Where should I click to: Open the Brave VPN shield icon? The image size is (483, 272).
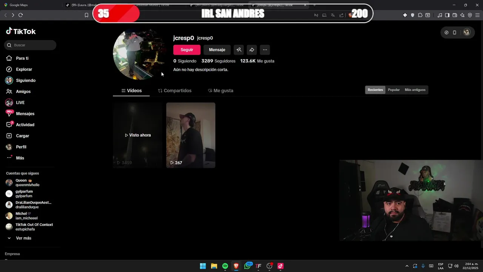coord(470,15)
